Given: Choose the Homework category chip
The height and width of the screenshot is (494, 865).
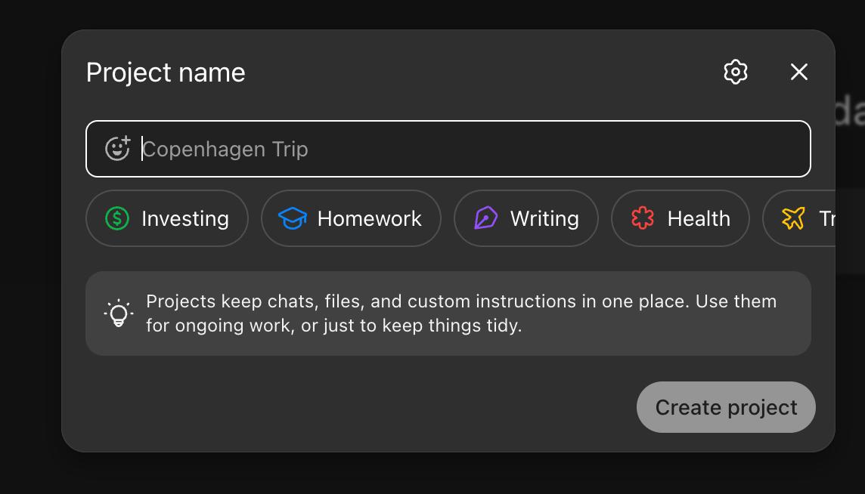Looking at the screenshot, I should 351,218.
